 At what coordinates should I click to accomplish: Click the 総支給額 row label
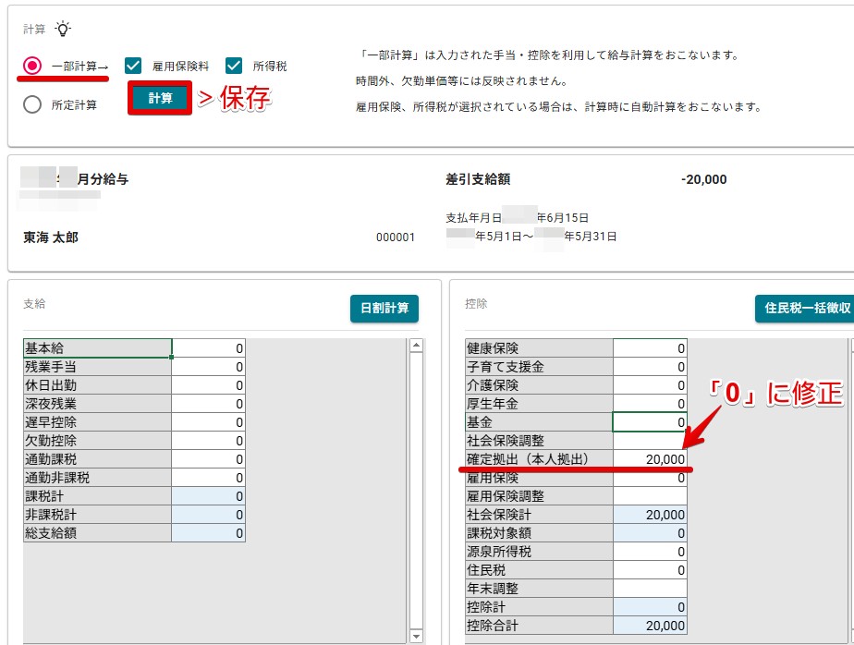[x=97, y=533]
